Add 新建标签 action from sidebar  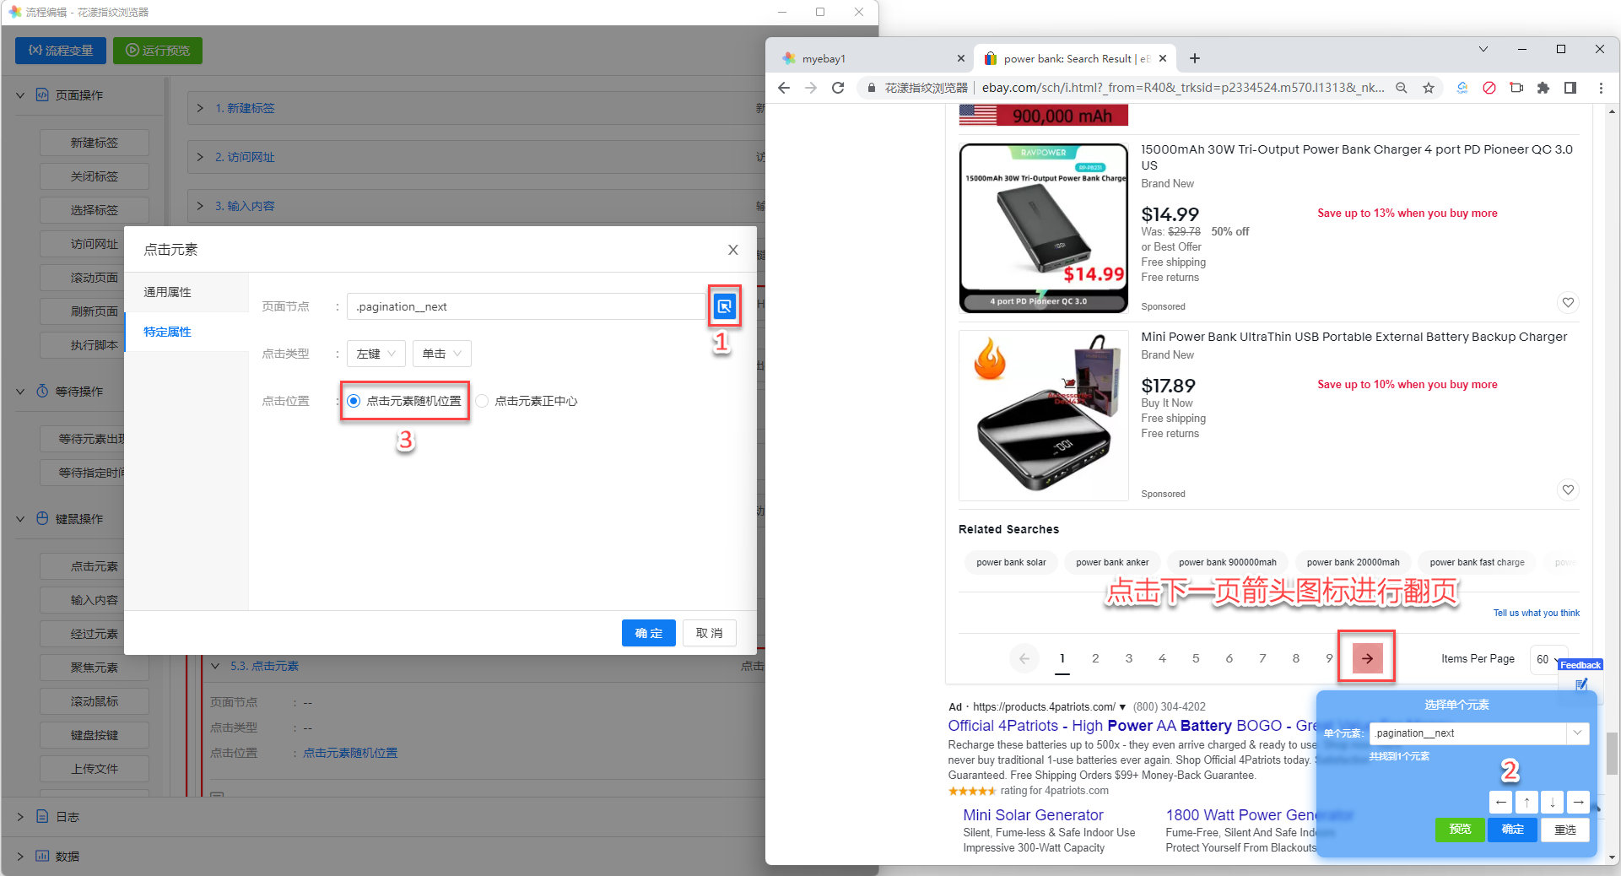click(95, 143)
